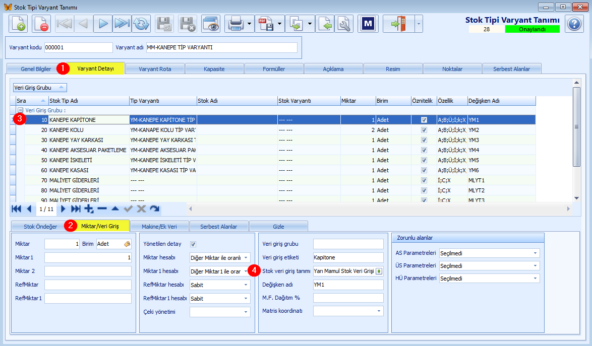This screenshot has height=346, width=592.
Task: Sort by the Stok Tip Adı column header
Action: click(89, 101)
